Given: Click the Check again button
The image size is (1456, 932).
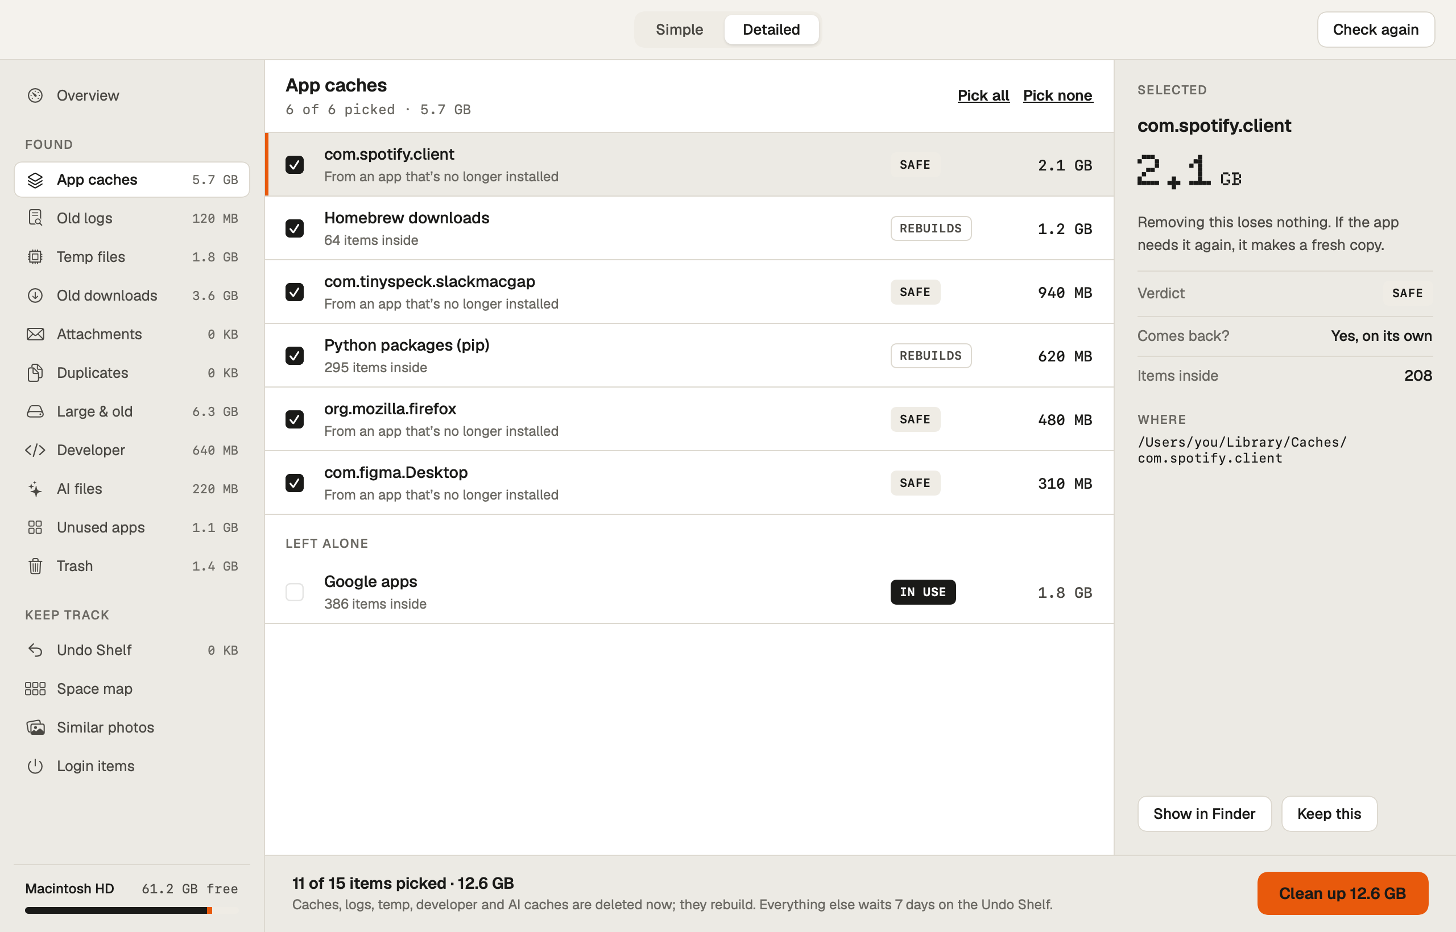Looking at the screenshot, I should tap(1375, 30).
